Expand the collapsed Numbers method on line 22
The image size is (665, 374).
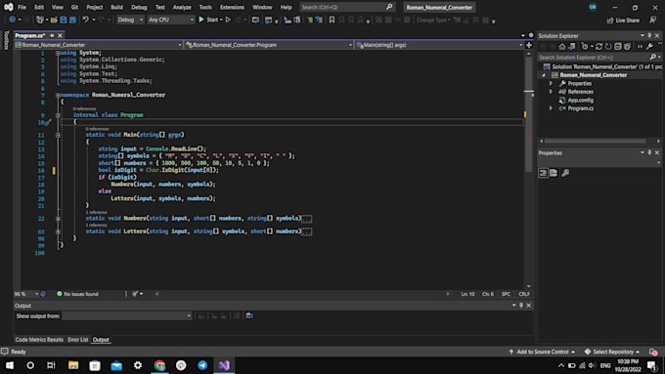pos(58,219)
